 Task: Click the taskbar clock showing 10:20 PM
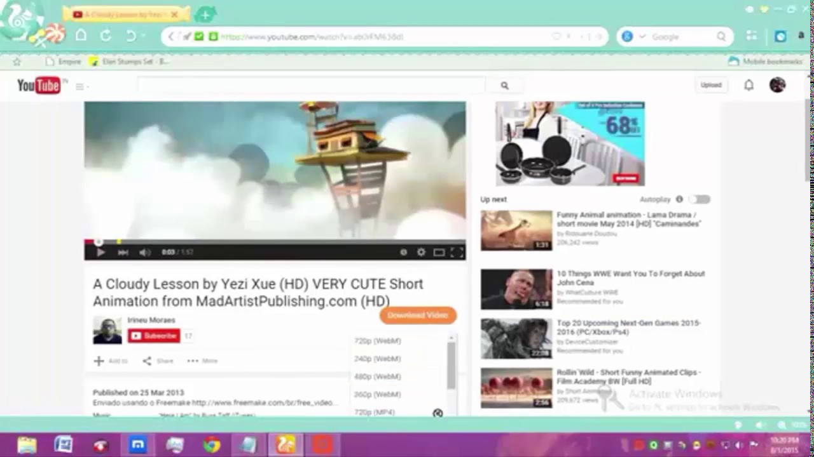pyautogui.click(x=784, y=445)
